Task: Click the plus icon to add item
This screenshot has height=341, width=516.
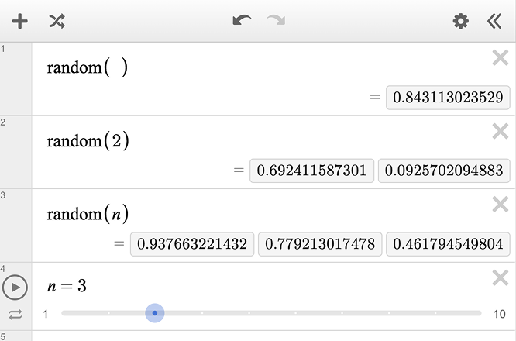Action: click(x=19, y=21)
